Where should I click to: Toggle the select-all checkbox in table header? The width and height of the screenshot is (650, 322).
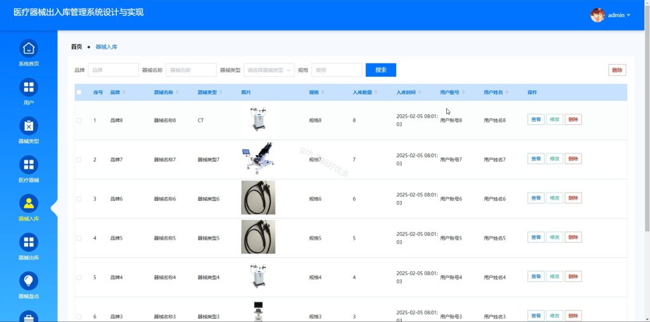(x=79, y=93)
